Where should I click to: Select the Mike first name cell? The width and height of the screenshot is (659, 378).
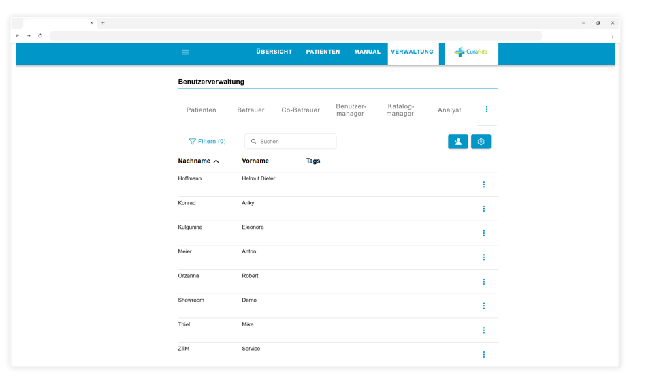(248, 325)
